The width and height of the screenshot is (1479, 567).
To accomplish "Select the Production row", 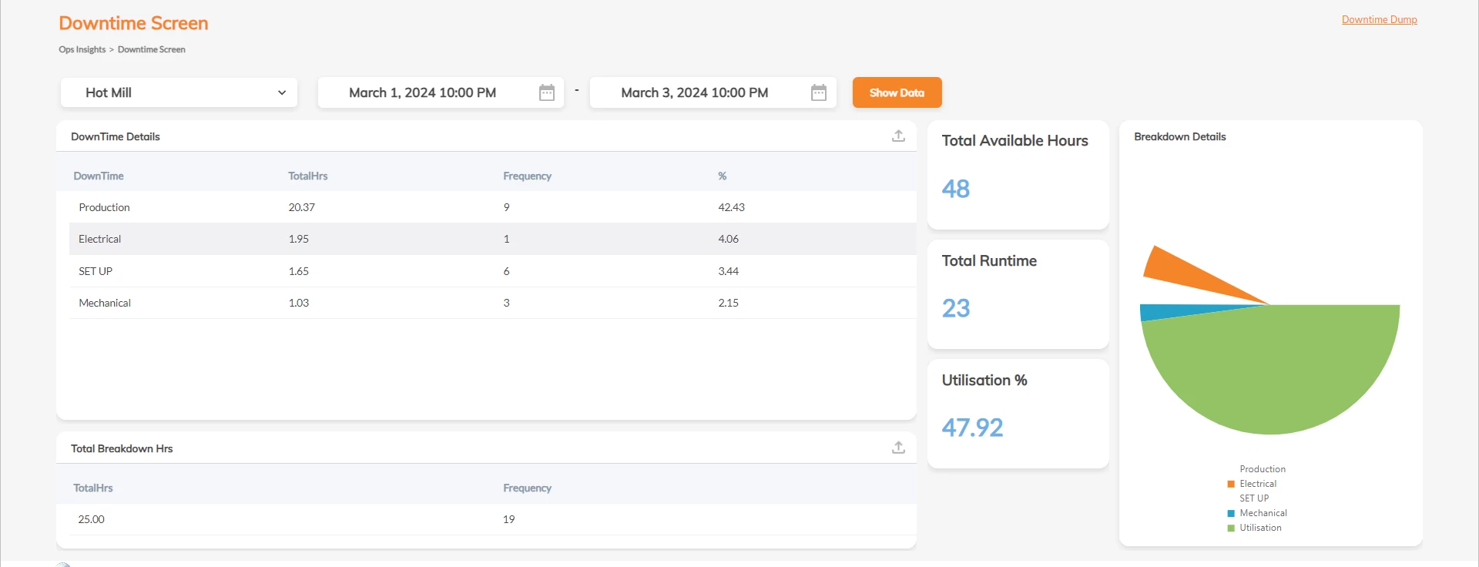I will (493, 207).
